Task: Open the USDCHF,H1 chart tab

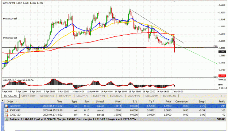Action: (x=134, y=96)
